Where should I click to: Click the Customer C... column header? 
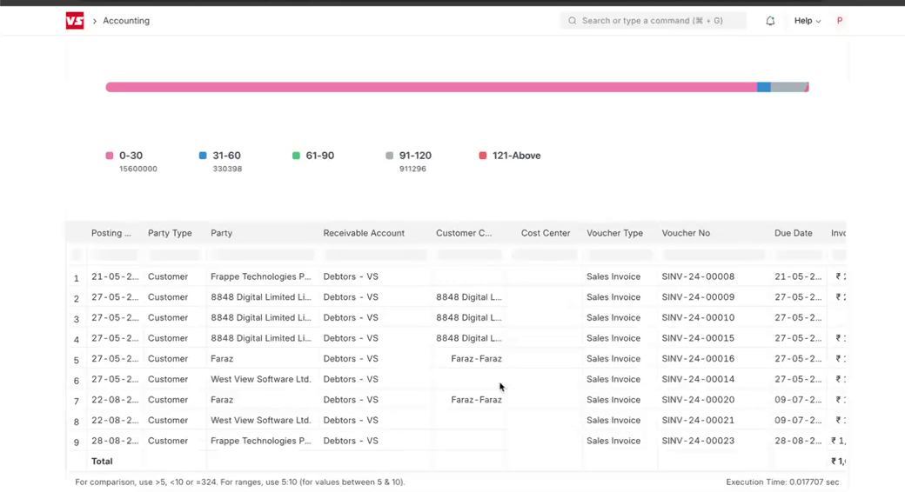click(x=464, y=233)
